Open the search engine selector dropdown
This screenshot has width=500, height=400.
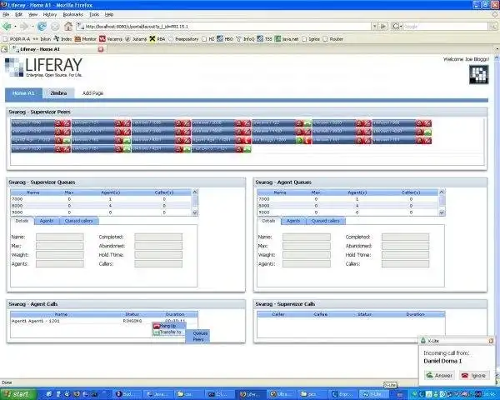[401, 26]
